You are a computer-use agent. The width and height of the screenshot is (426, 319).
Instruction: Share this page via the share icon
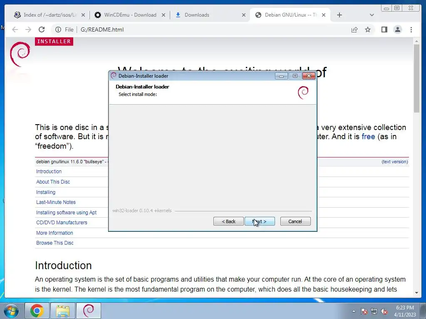point(354,29)
